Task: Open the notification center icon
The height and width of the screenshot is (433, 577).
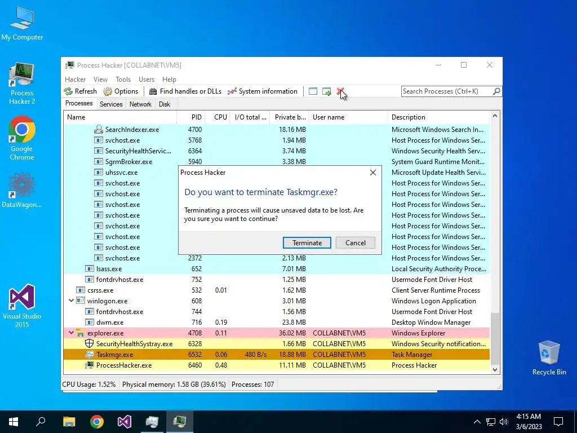Action: coord(558,422)
